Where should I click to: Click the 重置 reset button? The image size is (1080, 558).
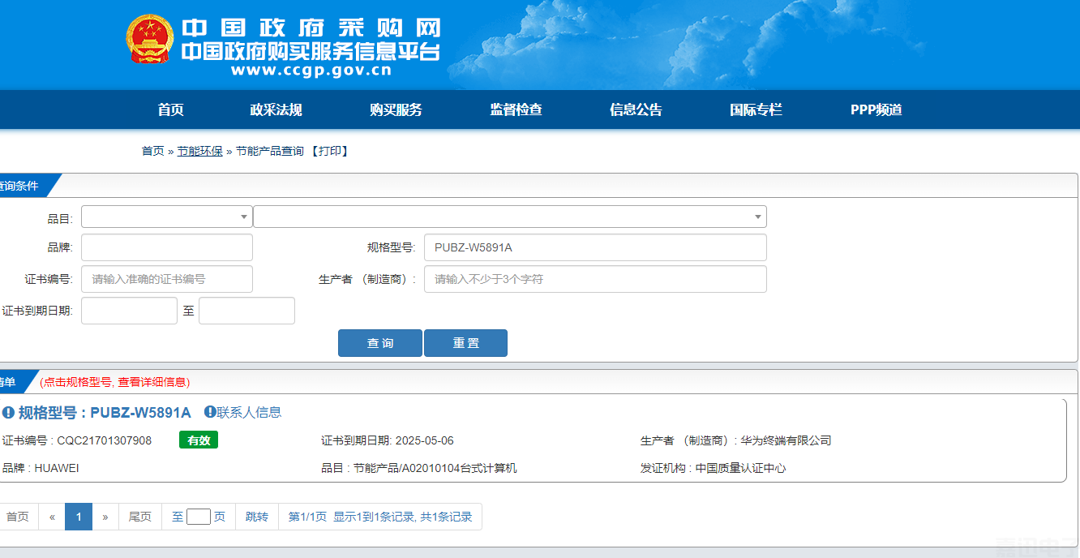(466, 343)
